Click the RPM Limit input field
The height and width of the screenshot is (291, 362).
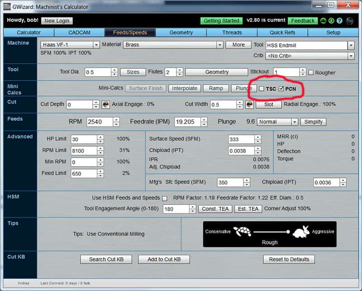pyautogui.click(x=84, y=151)
